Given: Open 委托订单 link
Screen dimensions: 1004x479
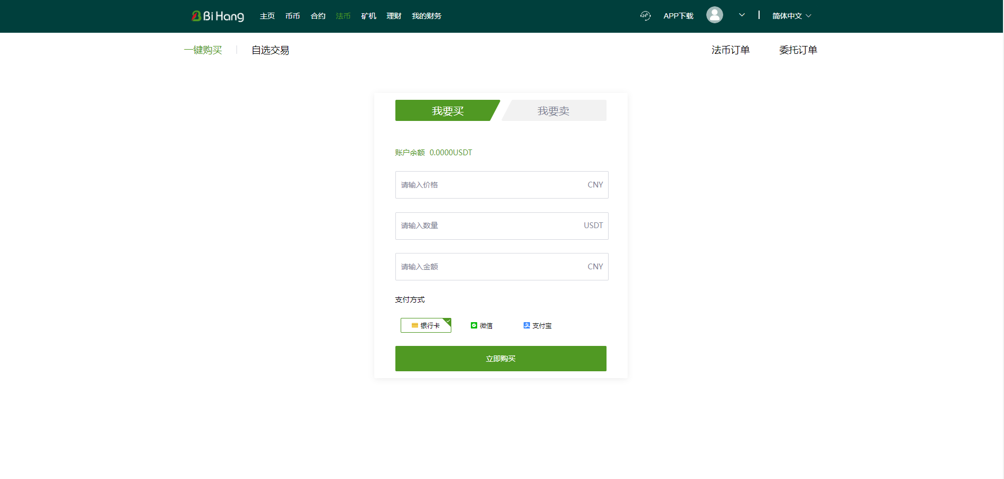Looking at the screenshot, I should click(798, 50).
